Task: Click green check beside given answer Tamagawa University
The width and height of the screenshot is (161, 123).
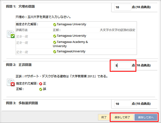Action: pos(55,24)
